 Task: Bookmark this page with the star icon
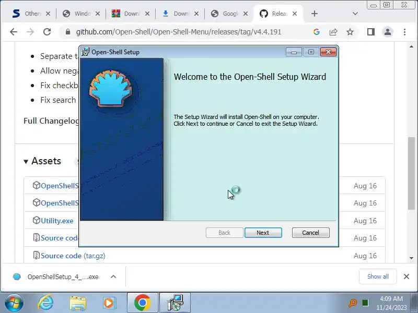(x=350, y=32)
